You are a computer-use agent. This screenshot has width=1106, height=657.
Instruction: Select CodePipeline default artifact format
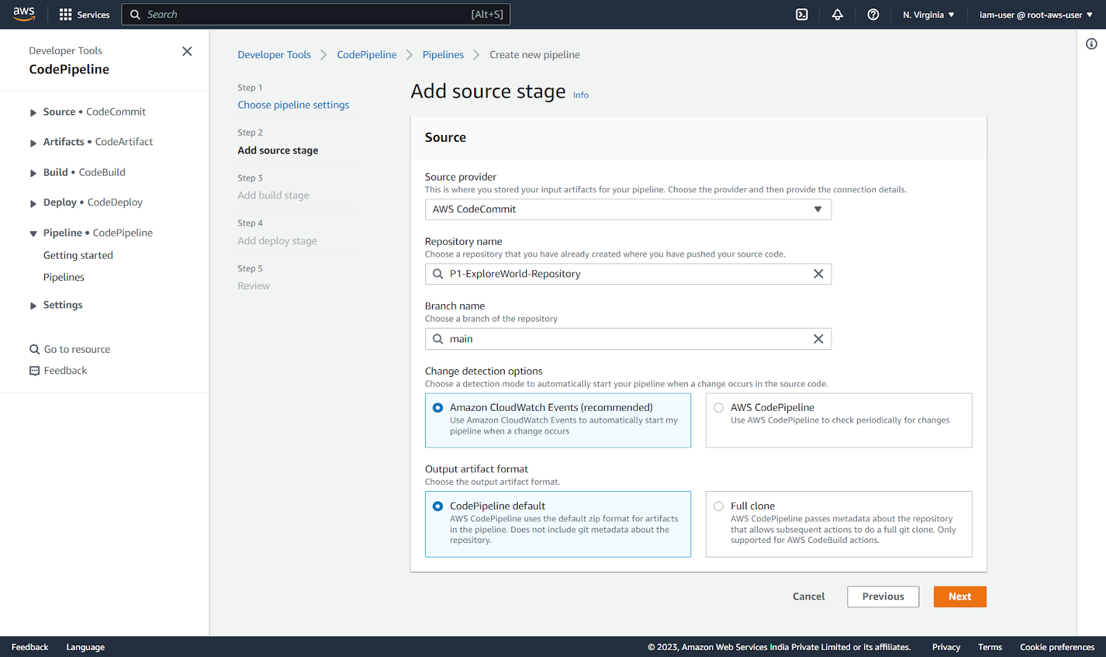coord(438,506)
